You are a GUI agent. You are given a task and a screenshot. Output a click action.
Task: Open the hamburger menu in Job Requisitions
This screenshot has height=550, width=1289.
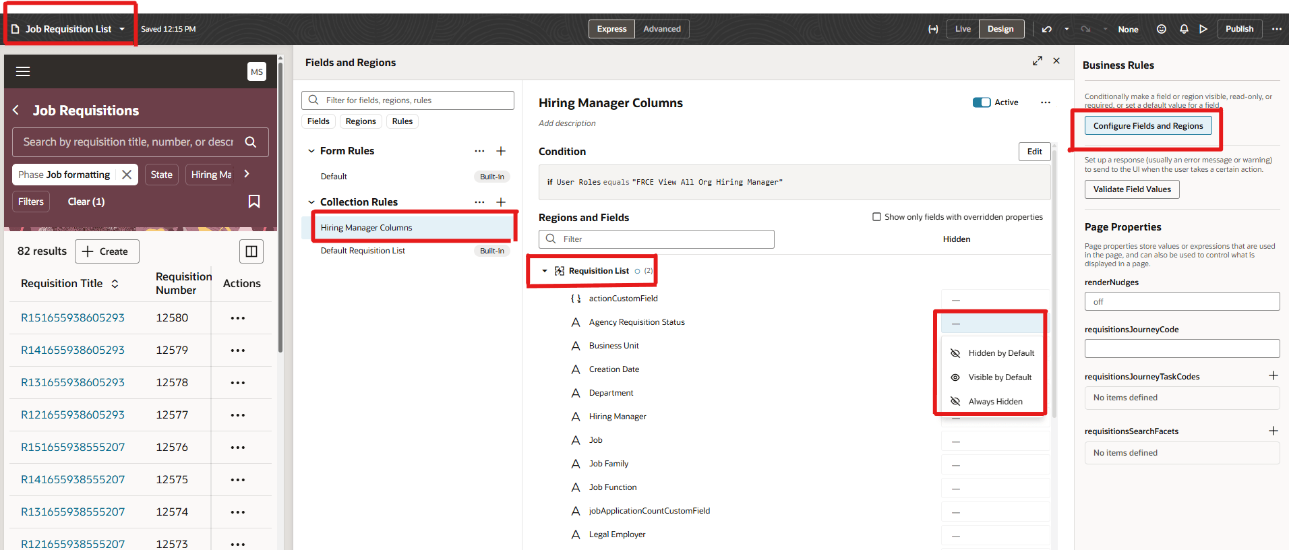(x=23, y=71)
